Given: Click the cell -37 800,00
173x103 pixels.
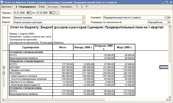Looking at the screenshot, I should tap(63, 85).
